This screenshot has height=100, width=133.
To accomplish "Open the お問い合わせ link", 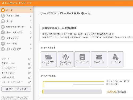I will tap(8, 77).
